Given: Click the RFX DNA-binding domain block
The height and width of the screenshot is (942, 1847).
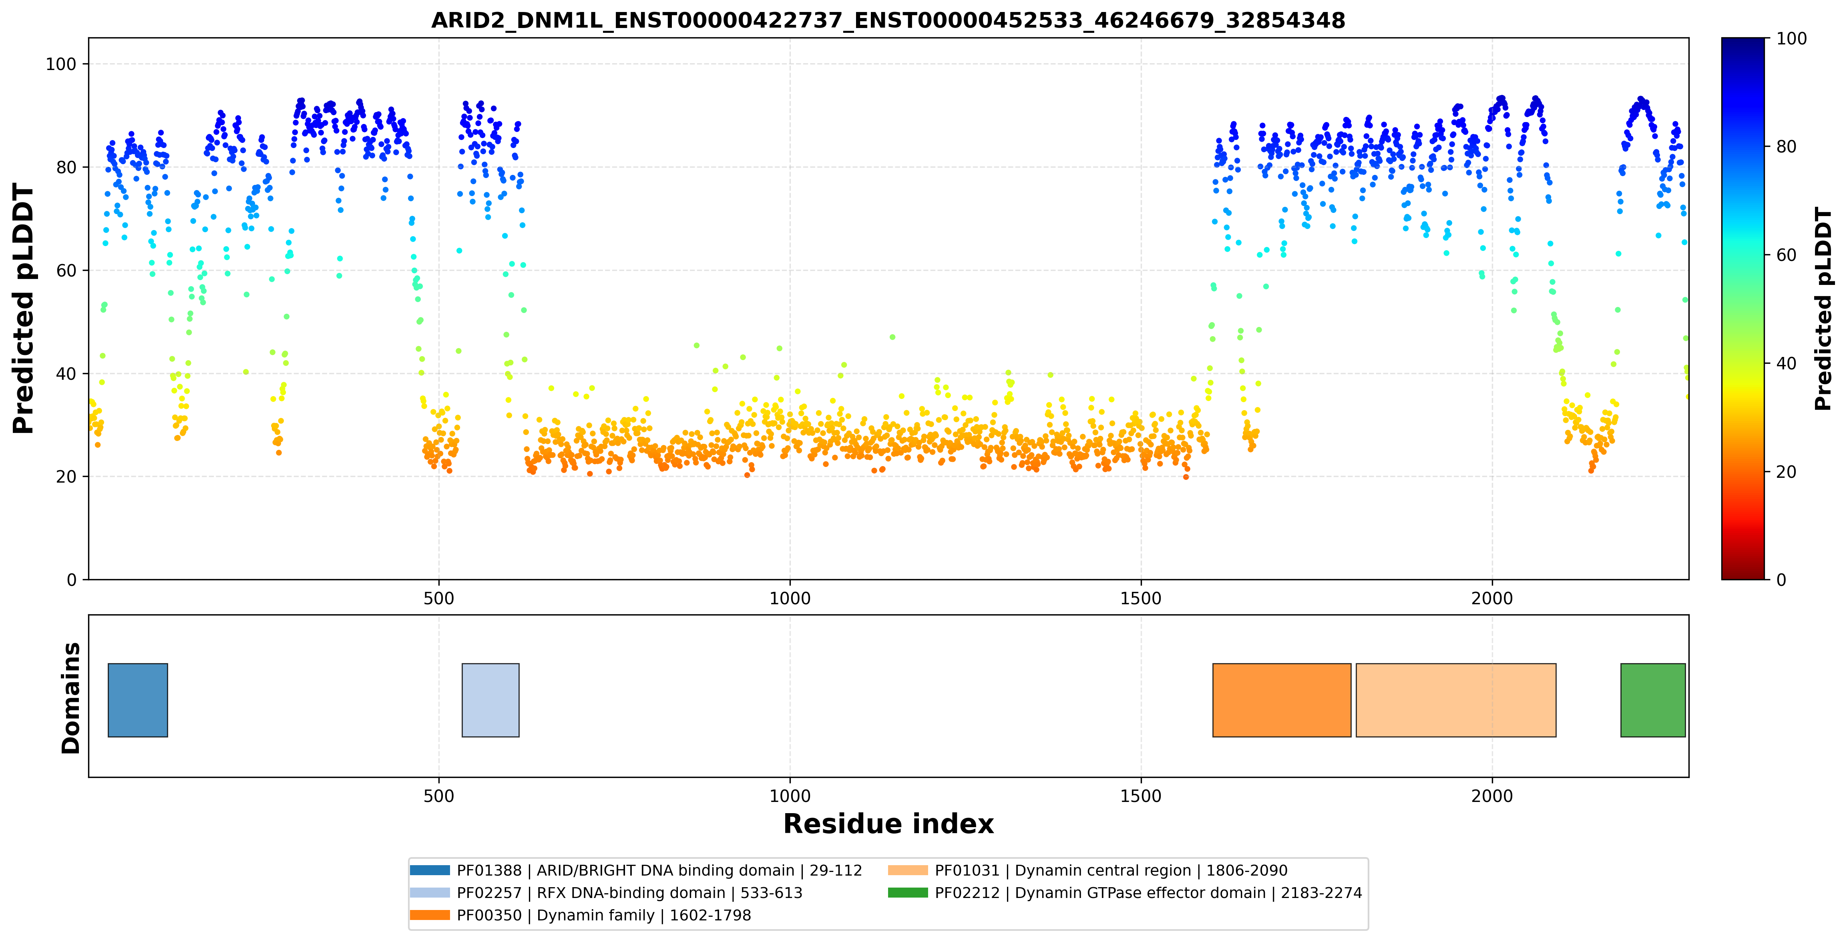Looking at the screenshot, I should click(x=490, y=700).
